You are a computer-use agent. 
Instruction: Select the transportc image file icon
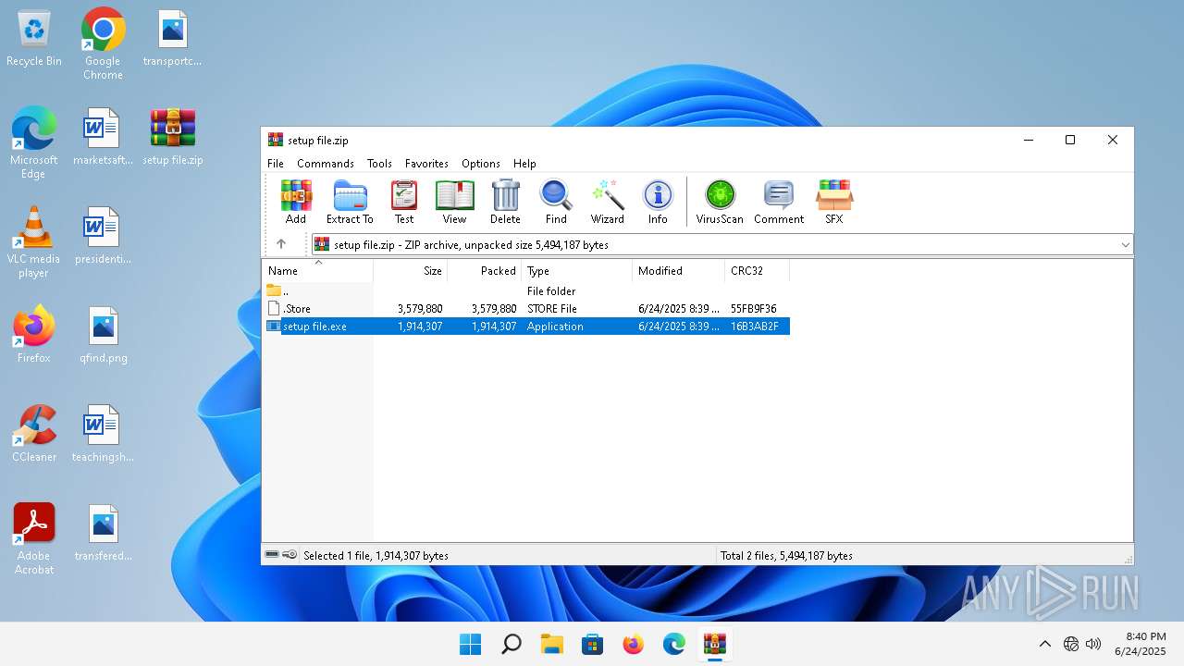point(172,39)
